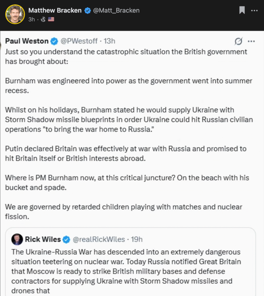Open the 13h tweet timestamp
Viewport: 264px width, 296px height.
(109, 41)
